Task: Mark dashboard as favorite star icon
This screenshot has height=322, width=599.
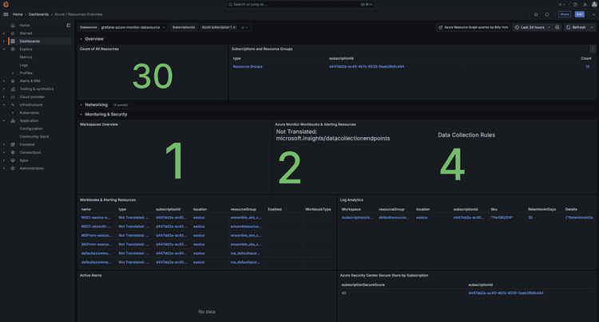Action: [x=536, y=14]
